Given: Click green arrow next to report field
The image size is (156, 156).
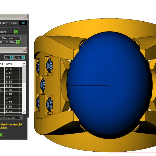Looking at the screenshot, I should [16, 32].
